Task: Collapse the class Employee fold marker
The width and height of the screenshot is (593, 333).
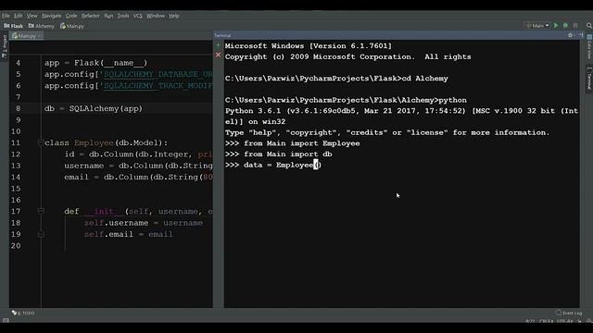Action: click(41, 142)
